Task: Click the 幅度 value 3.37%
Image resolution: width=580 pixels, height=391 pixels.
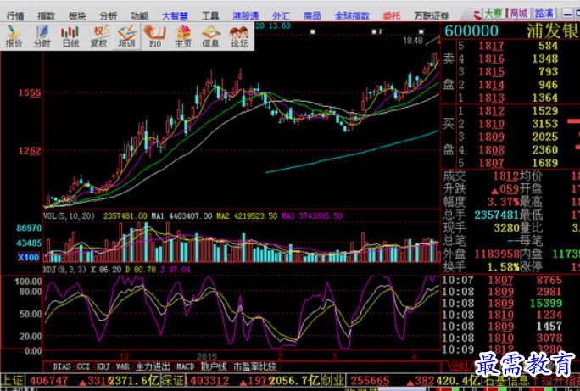Action: point(503,202)
